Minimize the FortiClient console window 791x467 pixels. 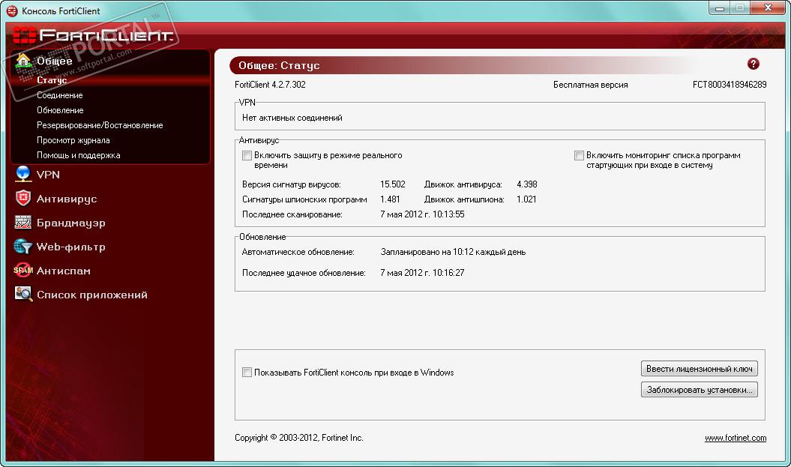coord(720,8)
